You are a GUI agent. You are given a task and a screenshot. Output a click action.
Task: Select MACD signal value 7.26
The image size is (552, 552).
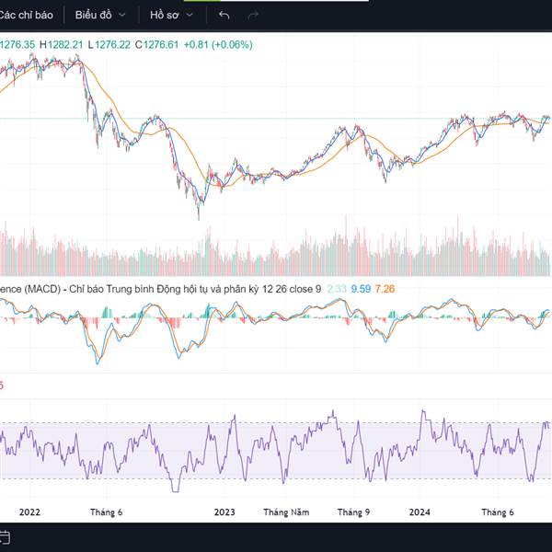385,289
